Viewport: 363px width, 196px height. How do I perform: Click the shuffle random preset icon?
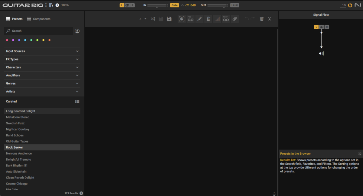(x=153, y=19)
